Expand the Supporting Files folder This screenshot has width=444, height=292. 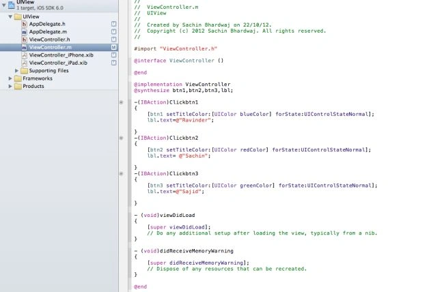(x=16, y=70)
